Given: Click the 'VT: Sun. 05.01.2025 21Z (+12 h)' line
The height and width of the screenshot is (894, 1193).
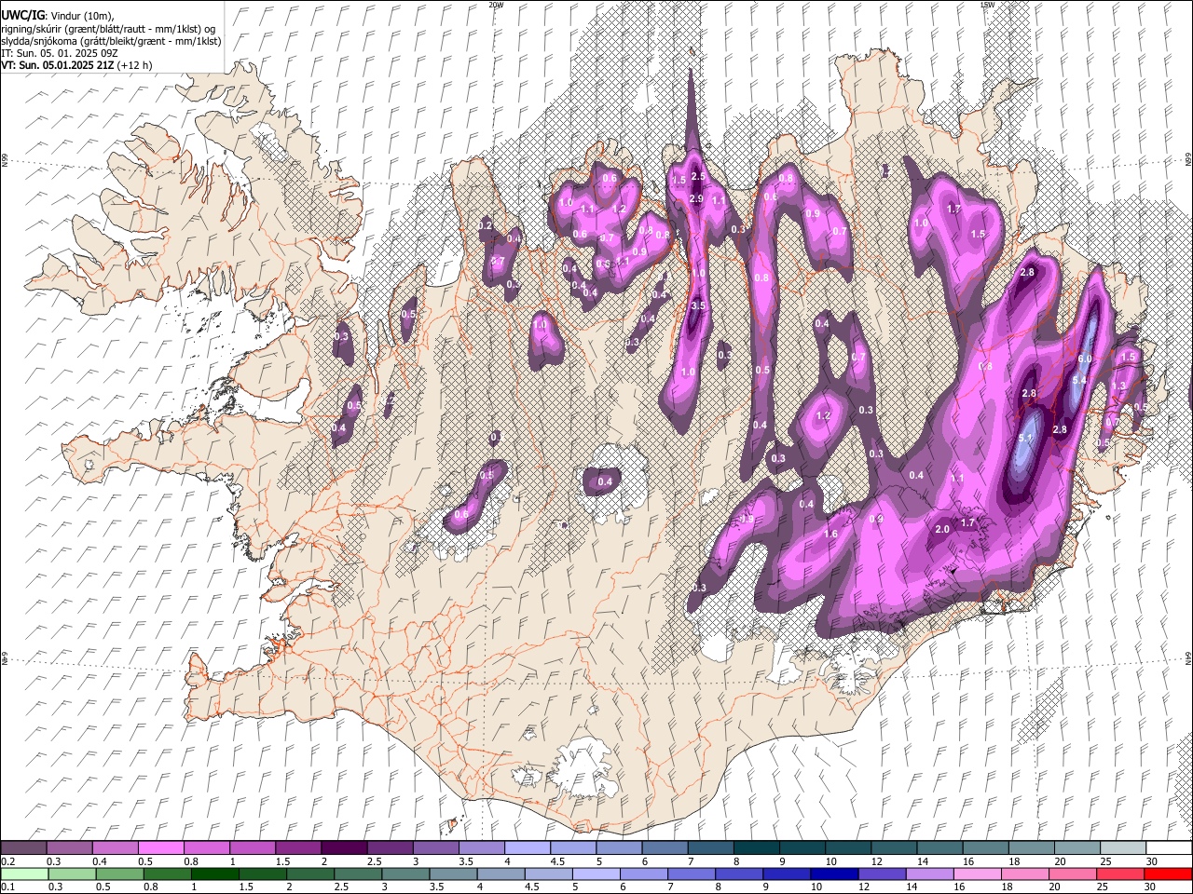Looking at the screenshot, I should [76, 65].
